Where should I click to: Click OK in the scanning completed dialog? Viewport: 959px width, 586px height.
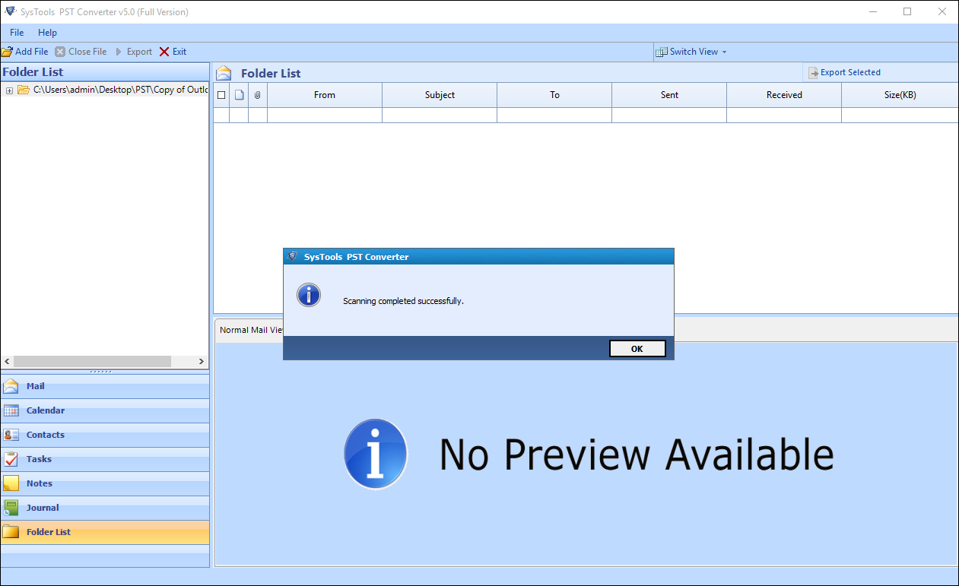(x=637, y=349)
